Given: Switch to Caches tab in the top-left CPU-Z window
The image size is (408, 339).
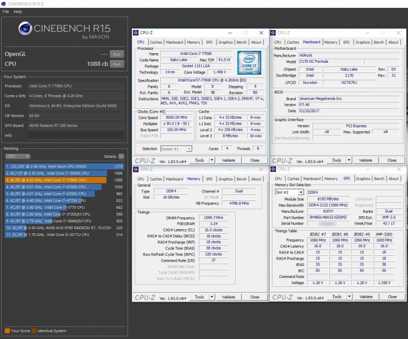Looking at the screenshot, I should [156, 42].
